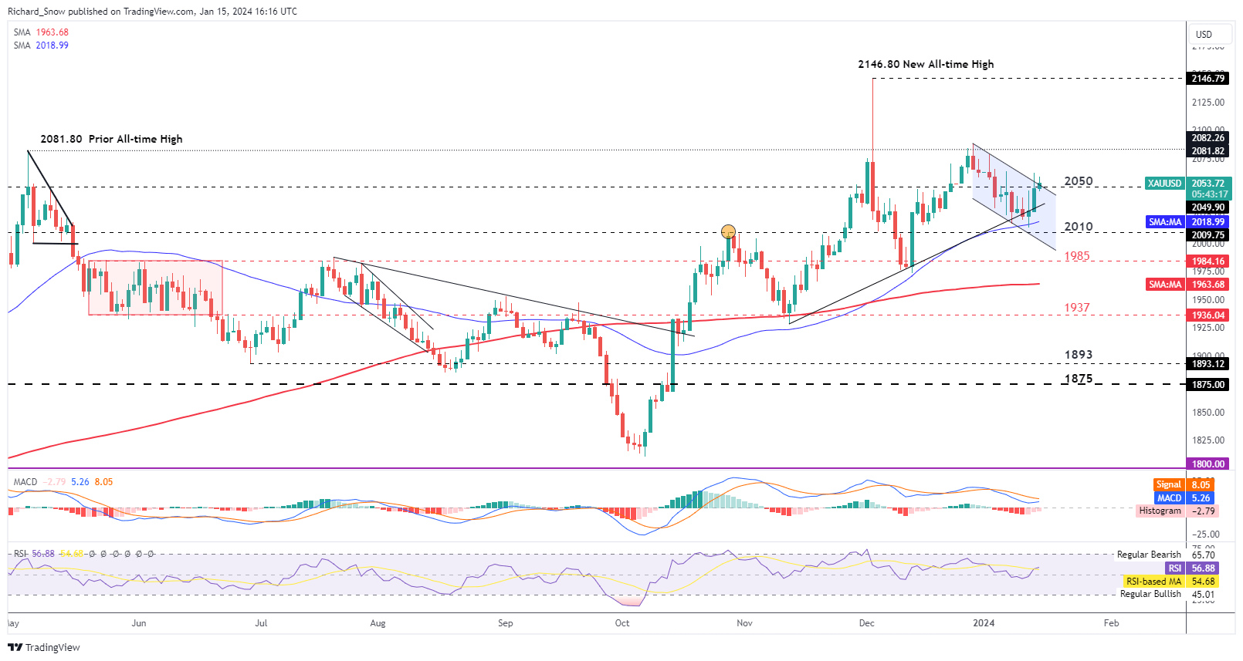Click the Regular Bullish 45.01 label

pos(1167,594)
